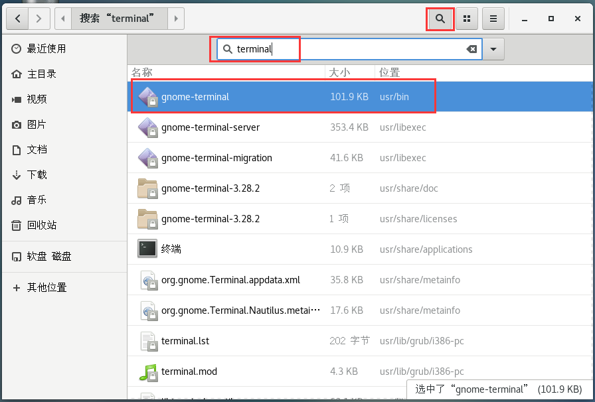The width and height of the screenshot is (595, 402).
Task: Click the gnome-terminal-3.28.2 folder icon in usr/share/licenses
Action: point(147,219)
